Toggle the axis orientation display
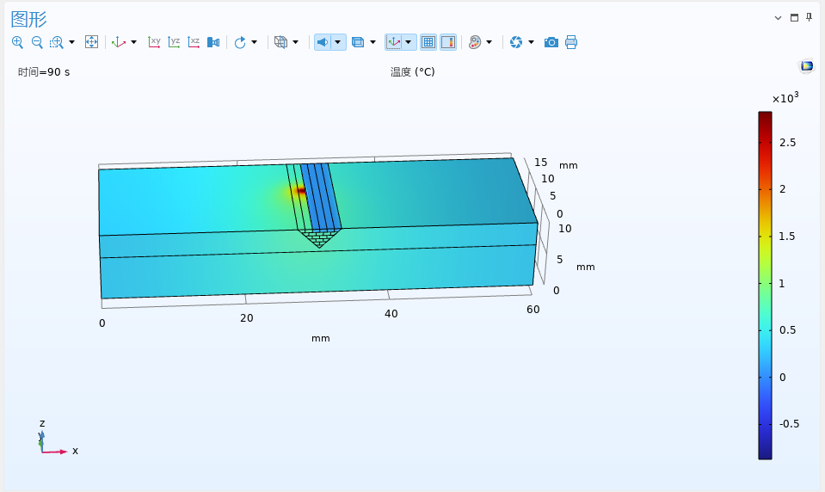The height and width of the screenshot is (492, 825). [393, 42]
